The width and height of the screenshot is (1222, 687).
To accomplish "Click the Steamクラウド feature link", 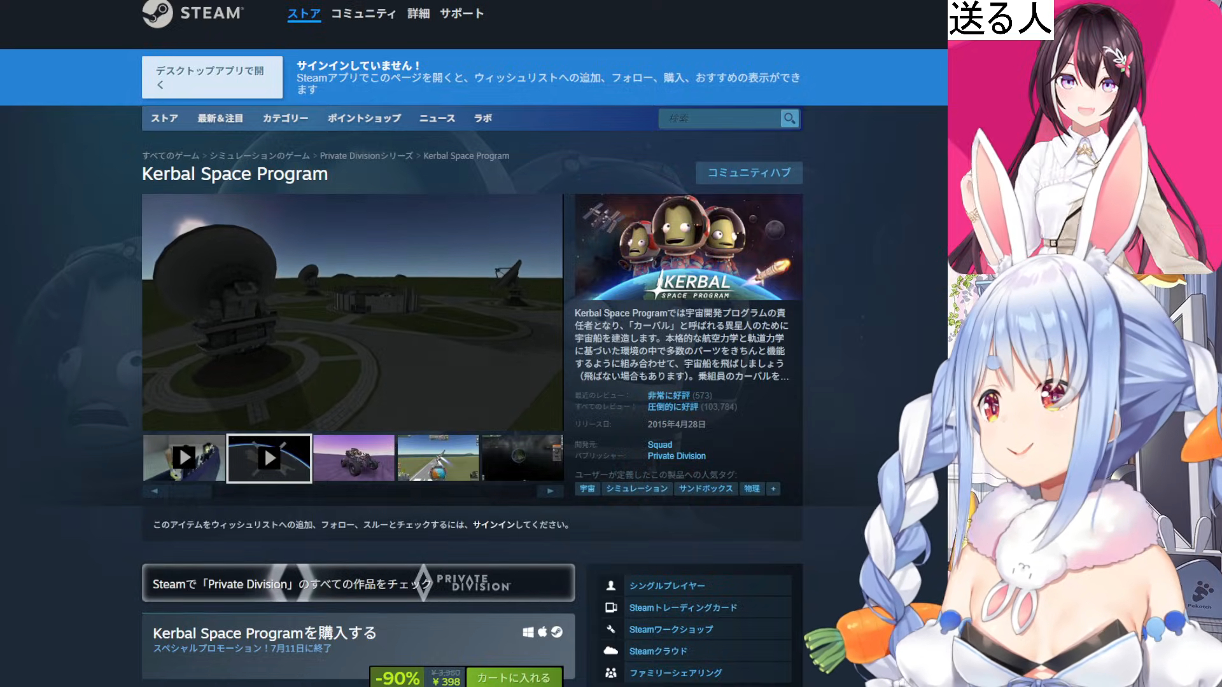I will 658,651.
